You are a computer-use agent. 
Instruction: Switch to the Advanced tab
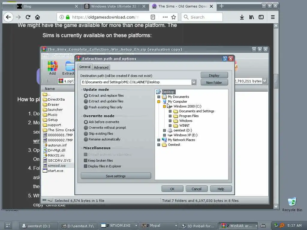[x=101, y=67]
